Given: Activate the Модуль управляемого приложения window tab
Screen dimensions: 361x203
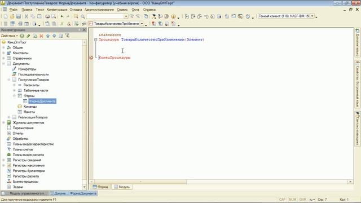Looking at the screenshot, I should point(24,193).
